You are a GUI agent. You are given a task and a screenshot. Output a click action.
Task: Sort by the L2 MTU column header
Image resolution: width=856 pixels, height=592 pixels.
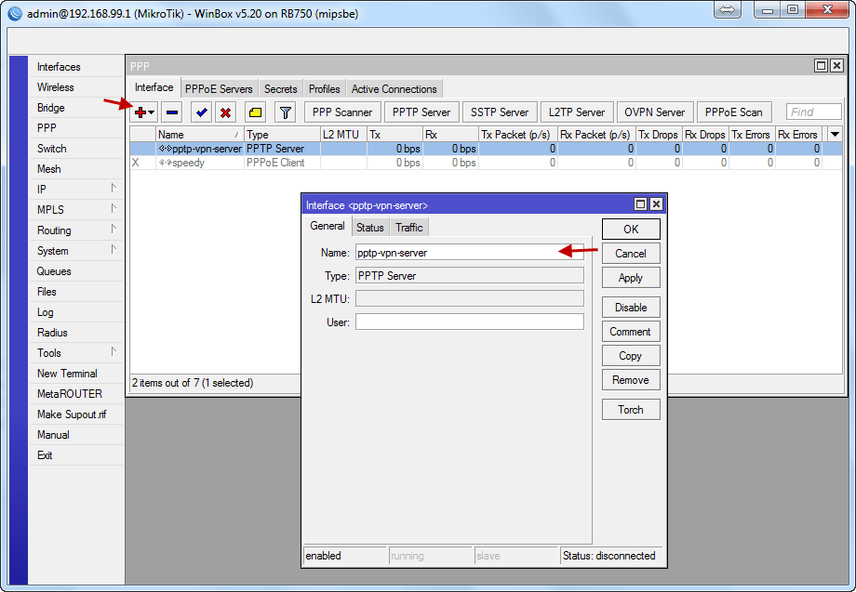(343, 134)
